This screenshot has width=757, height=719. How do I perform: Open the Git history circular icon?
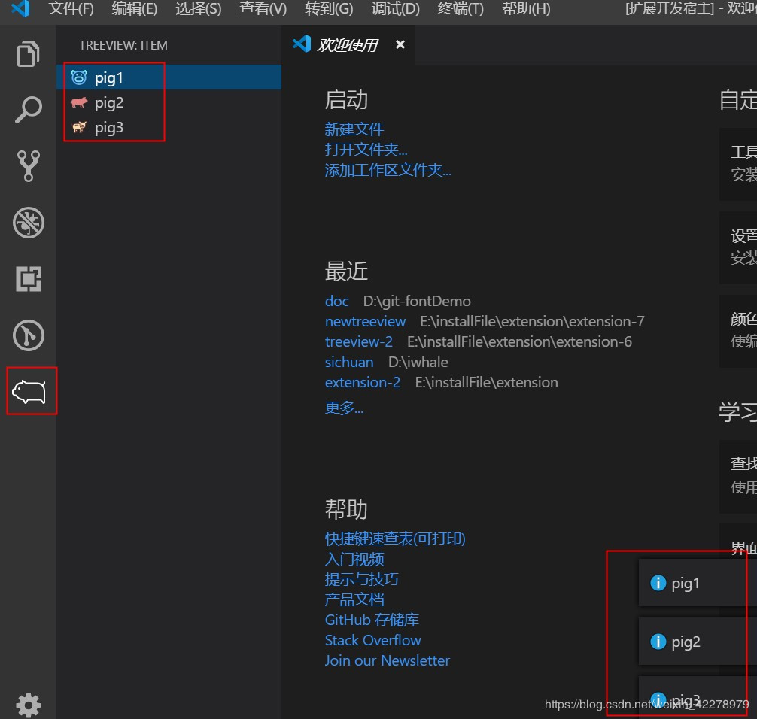tap(28, 335)
